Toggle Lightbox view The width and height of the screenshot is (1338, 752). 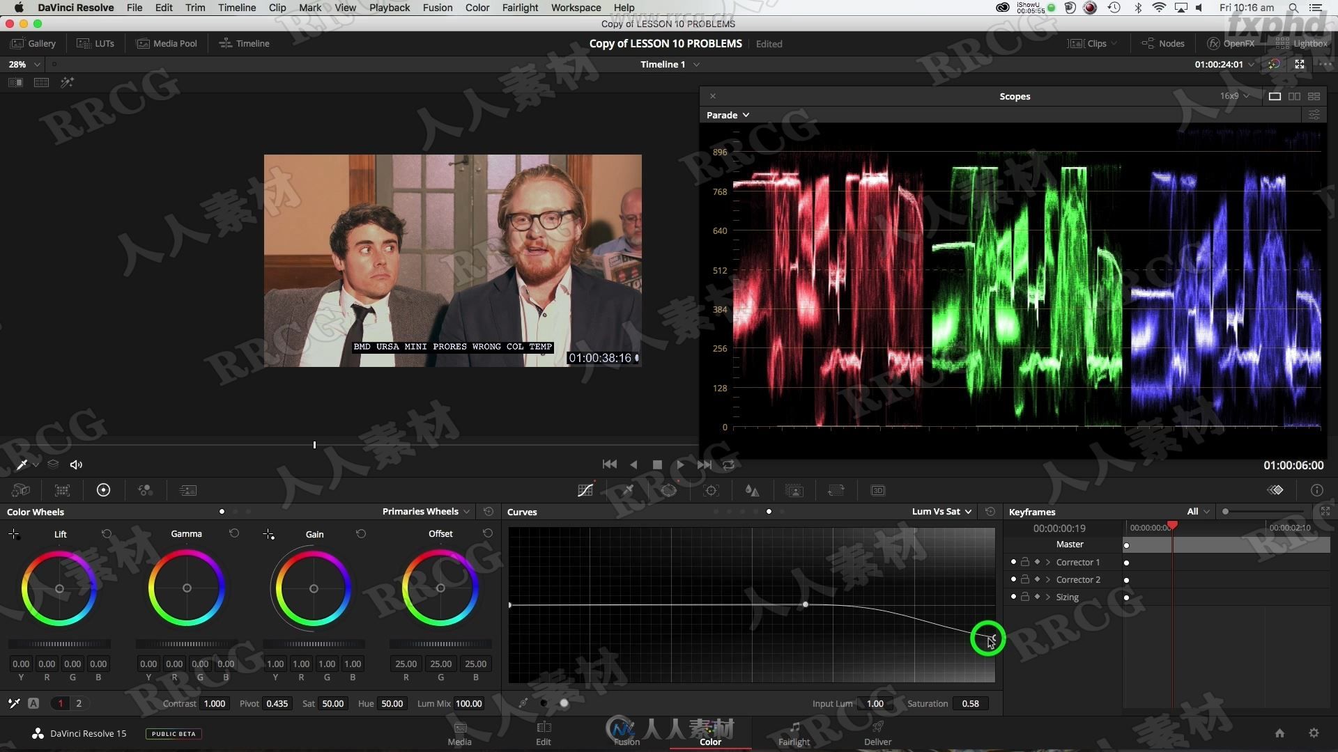pyautogui.click(x=1301, y=43)
